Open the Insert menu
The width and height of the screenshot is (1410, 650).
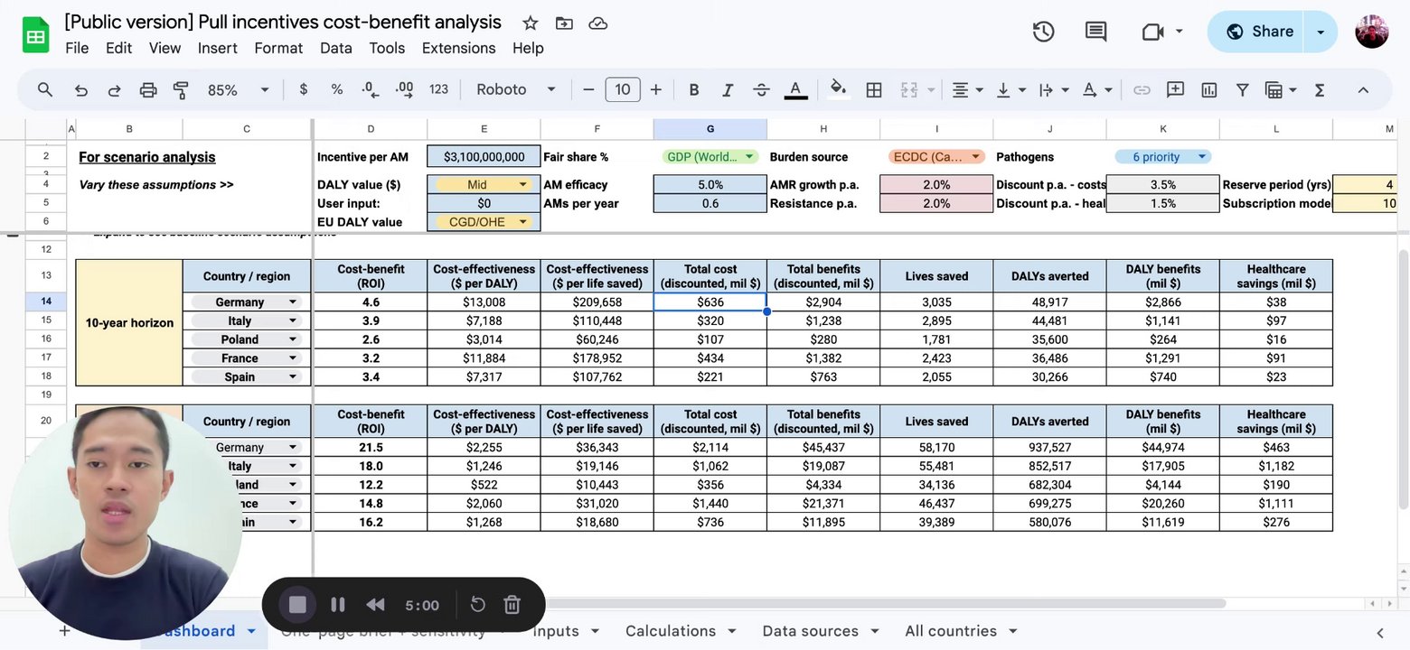pos(218,48)
